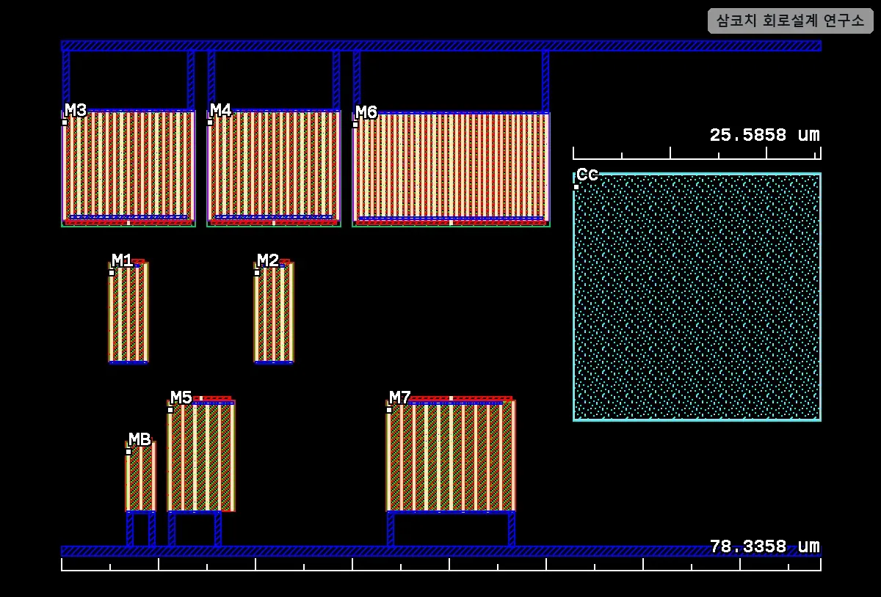Click the 삼코치 회로설계 연구소 badge
881x597 pixels.
(791, 21)
